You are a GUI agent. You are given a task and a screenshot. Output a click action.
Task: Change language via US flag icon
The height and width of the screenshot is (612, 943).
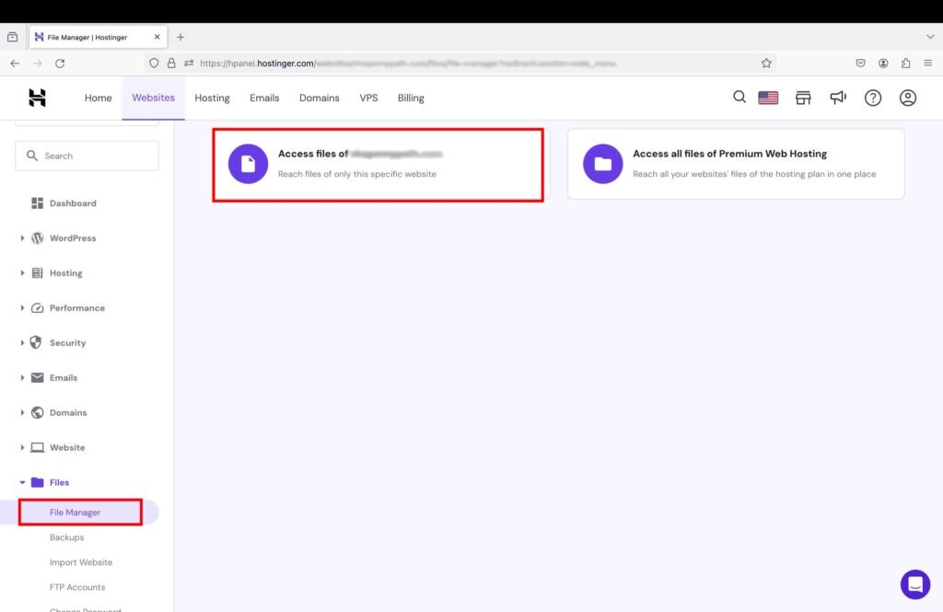click(768, 98)
